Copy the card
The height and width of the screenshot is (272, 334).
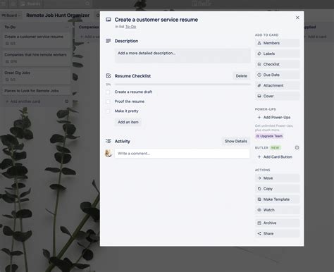[x=277, y=189]
